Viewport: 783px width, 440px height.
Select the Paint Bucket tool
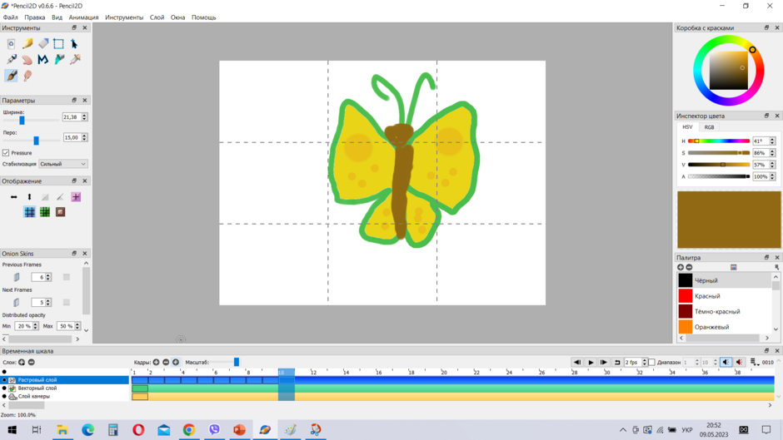(59, 60)
